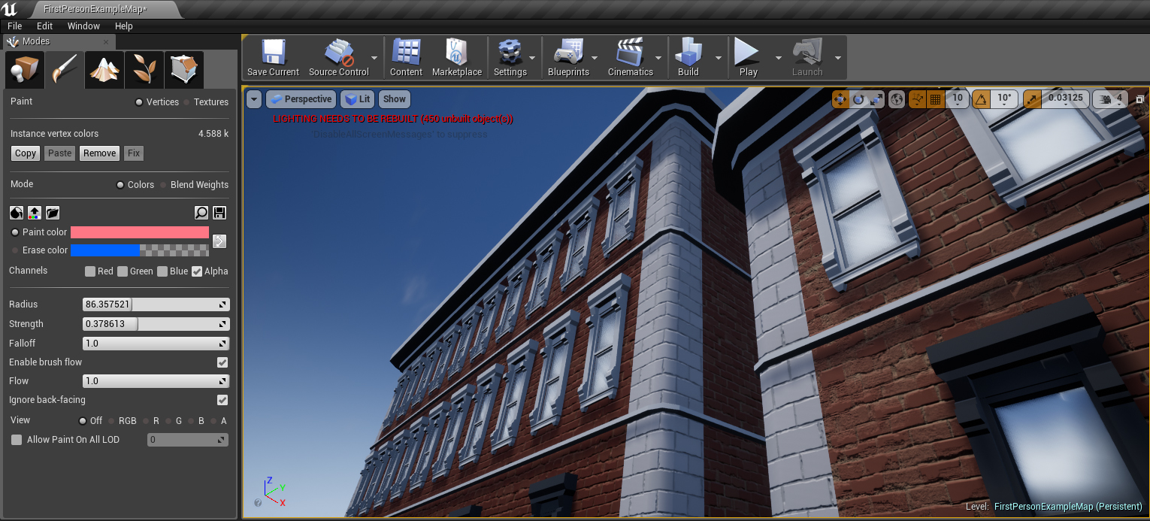Click the Paint color swatch
The image size is (1150, 521).
tap(139, 232)
